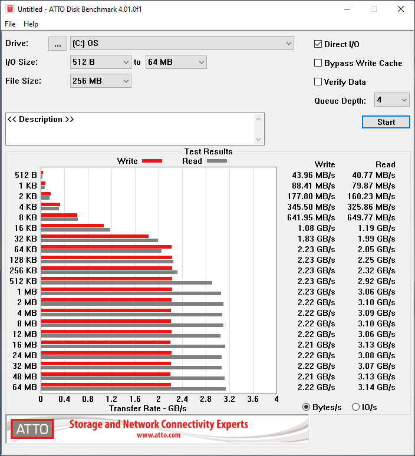The width and height of the screenshot is (415, 456).
Task: Click the 1 MB row label in chart
Action: click(x=27, y=292)
